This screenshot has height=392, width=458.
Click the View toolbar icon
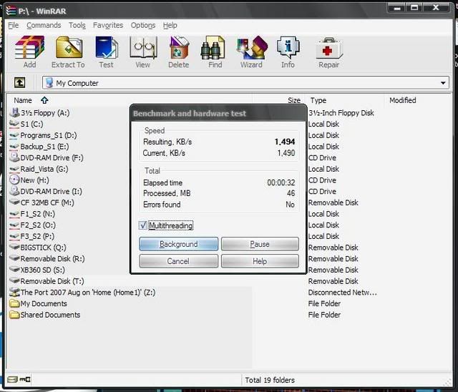(143, 47)
